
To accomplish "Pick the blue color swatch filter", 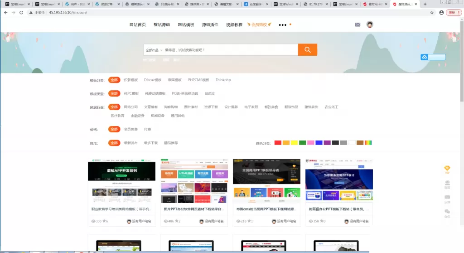I will (319, 143).
